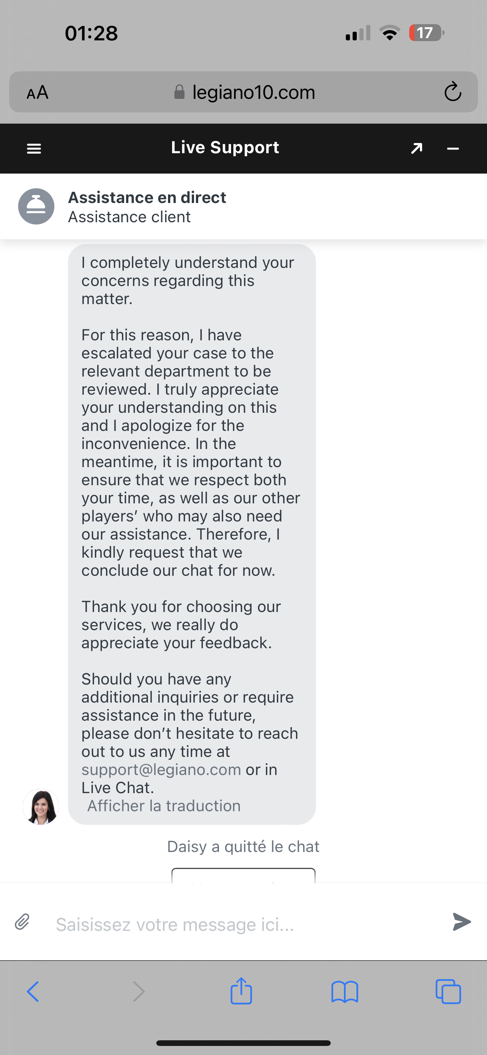Focus the Saisissez votre message field
Screen dimensions: 487x1055
tap(246, 924)
